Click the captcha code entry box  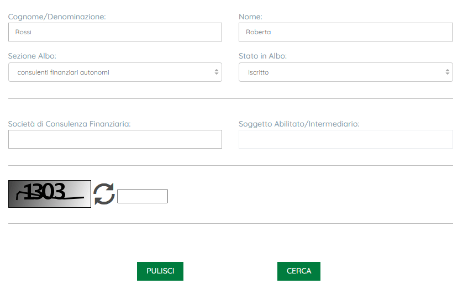point(143,196)
